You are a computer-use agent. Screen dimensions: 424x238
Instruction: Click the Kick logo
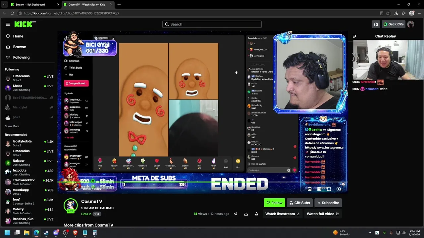click(x=25, y=24)
